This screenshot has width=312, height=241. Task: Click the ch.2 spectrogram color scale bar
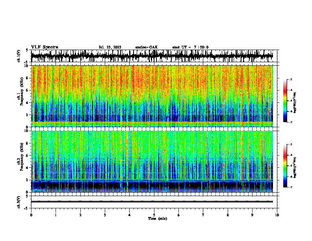point(285,166)
